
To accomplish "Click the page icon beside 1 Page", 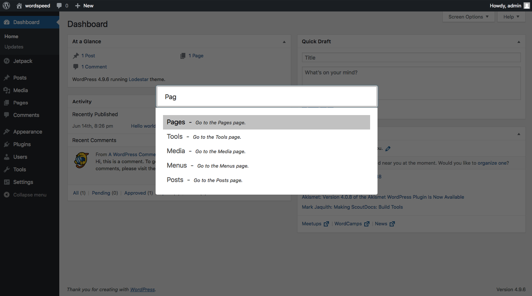I will pyautogui.click(x=183, y=56).
